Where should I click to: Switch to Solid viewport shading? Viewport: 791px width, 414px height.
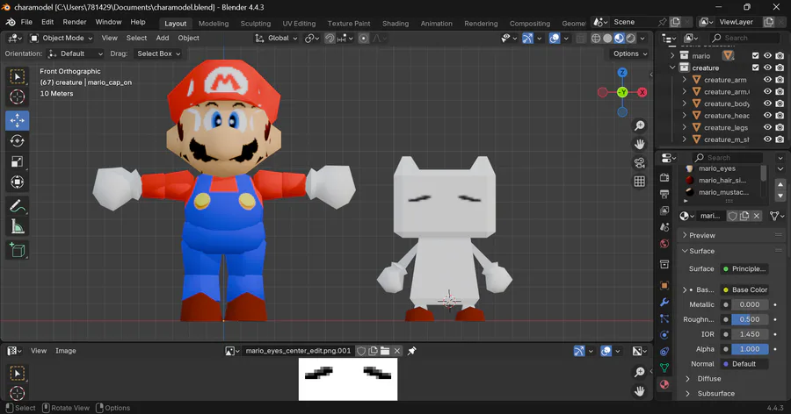tap(607, 39)
